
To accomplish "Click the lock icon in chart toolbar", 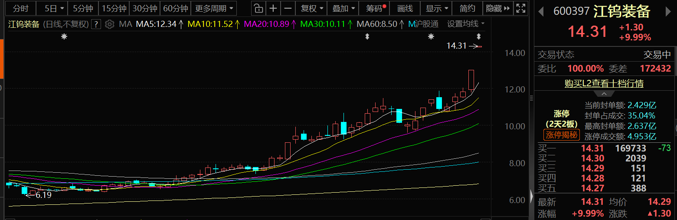I will click(x=258, y=8).
